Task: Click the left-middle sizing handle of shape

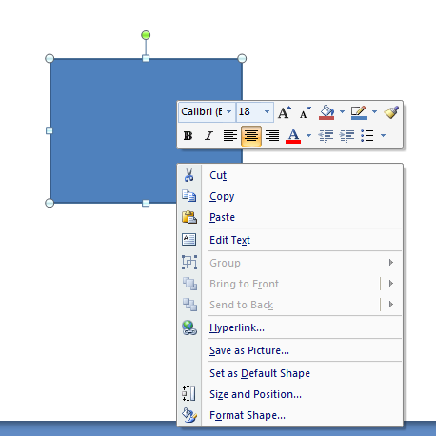Action: pyautogui.click(x=50, y=130)
